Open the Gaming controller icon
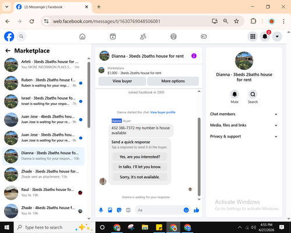291x233 pixels. coord(204,36)
